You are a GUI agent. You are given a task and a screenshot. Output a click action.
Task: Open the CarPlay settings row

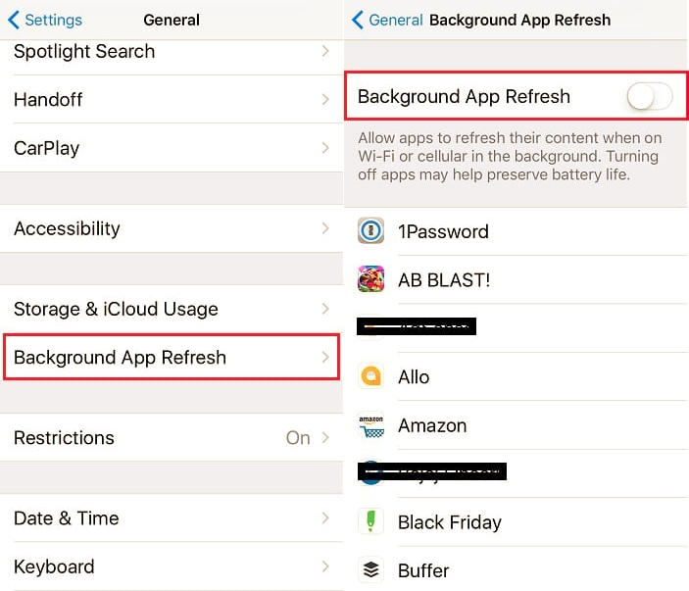pyautogui.click(x=172, y=148)
